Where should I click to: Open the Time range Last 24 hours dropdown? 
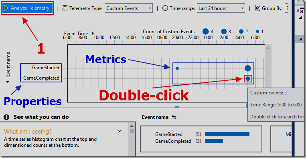coord(221,8)
